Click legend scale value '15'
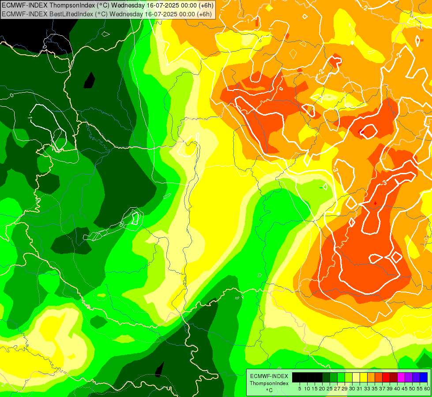The image size is (432, 397). click(315, 389)
